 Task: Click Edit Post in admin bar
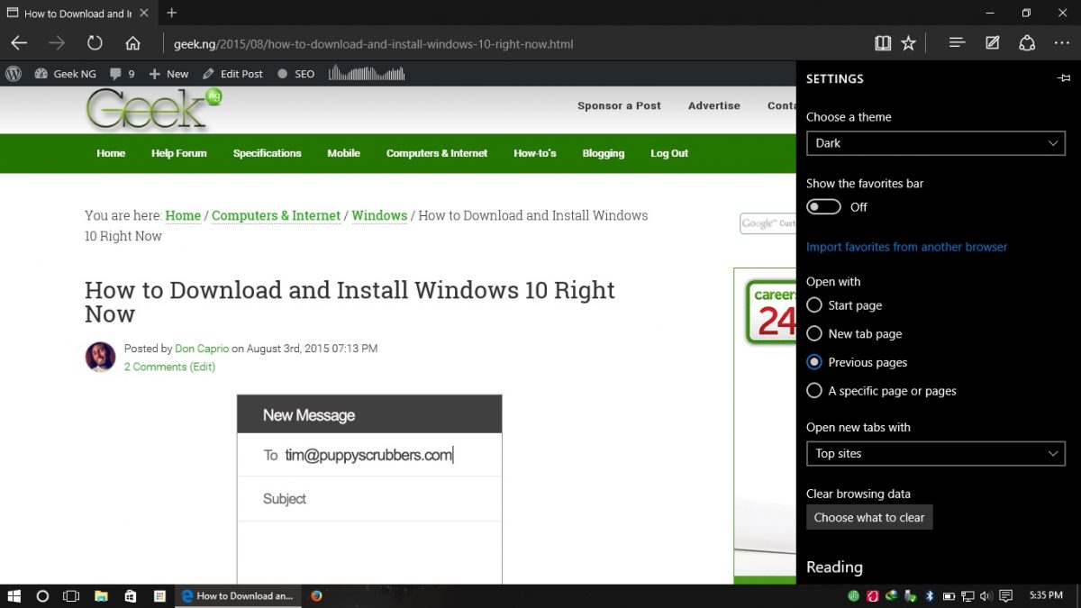(x=233, y=74)
